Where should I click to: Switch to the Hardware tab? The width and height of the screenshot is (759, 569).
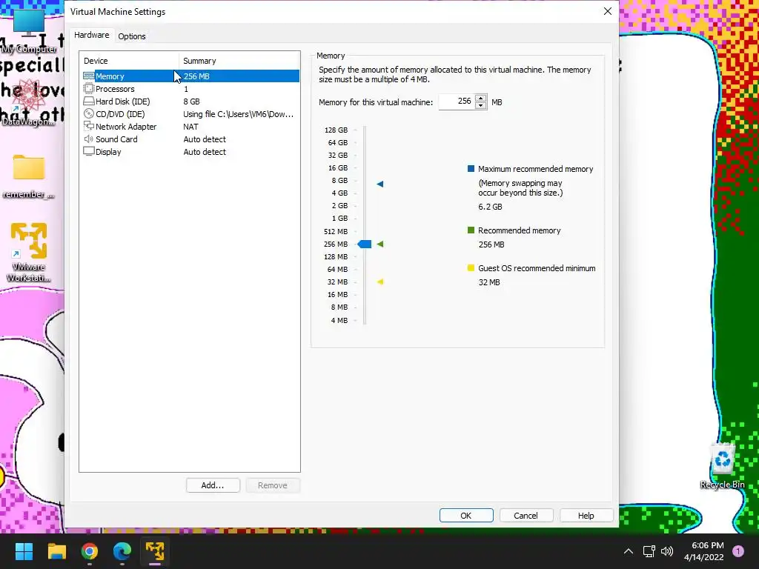click(x=91, y=35)
